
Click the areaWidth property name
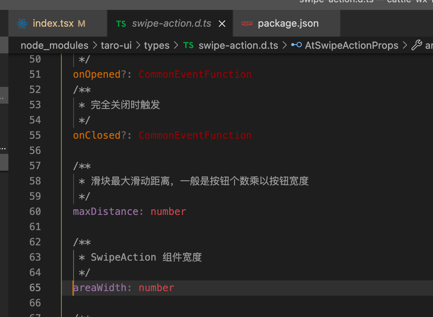click(x=100, y=288)
